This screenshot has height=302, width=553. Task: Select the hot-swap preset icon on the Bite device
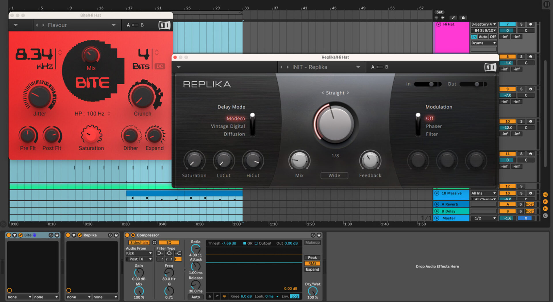pyautogui.click(x=51, y=235)
